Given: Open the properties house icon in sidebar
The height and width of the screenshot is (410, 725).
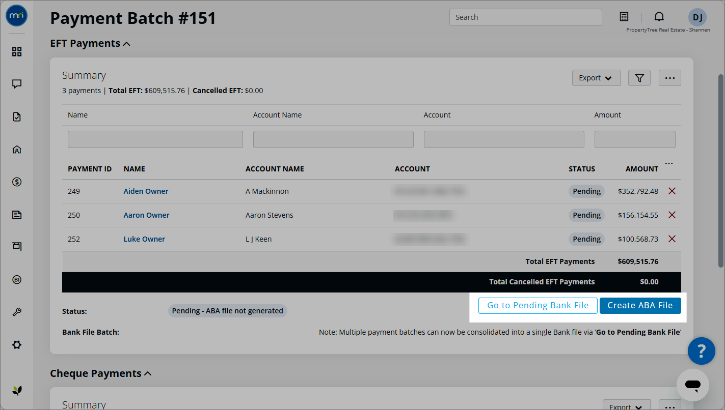Looking at the screenshot, I should tap(17, 150).
